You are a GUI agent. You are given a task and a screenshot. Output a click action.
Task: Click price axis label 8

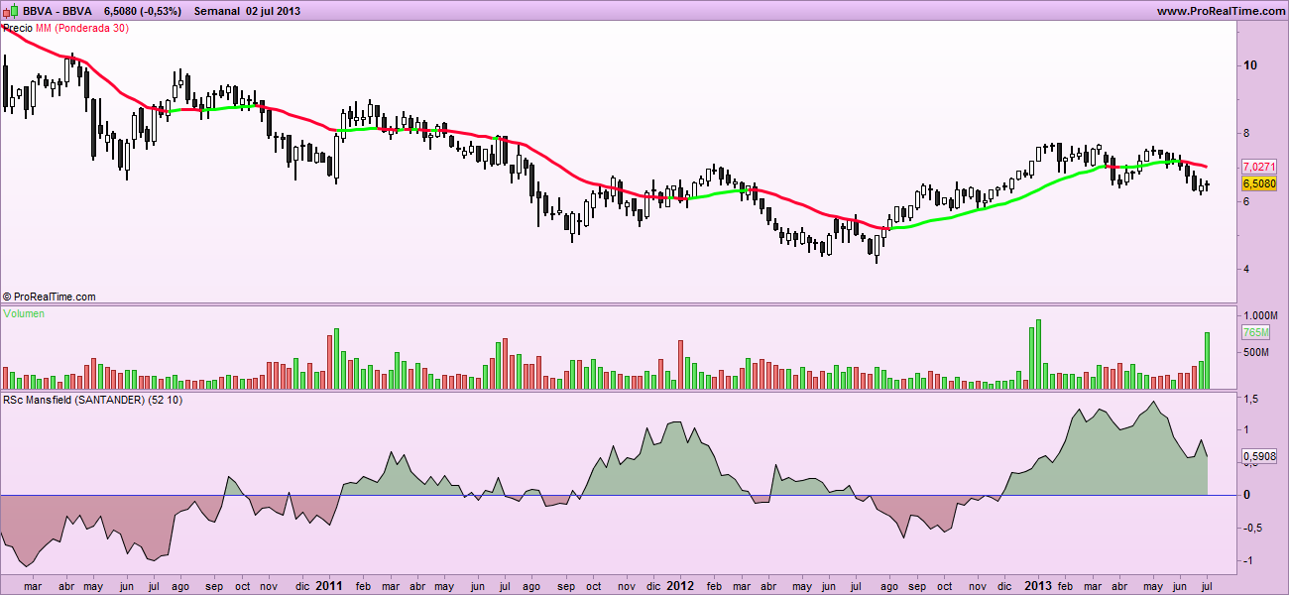point(1246,133)
